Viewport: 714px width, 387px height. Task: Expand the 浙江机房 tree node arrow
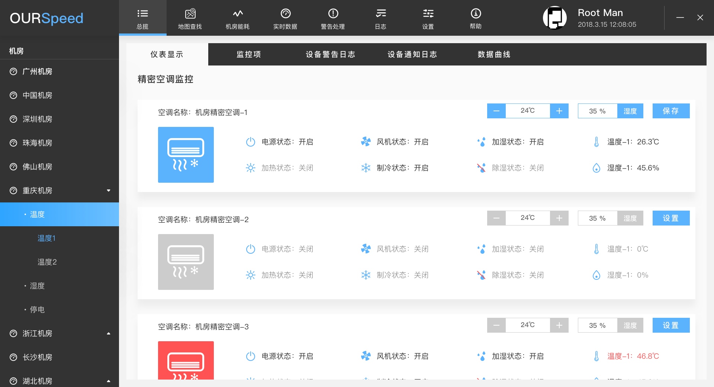[x=109, y=333]
